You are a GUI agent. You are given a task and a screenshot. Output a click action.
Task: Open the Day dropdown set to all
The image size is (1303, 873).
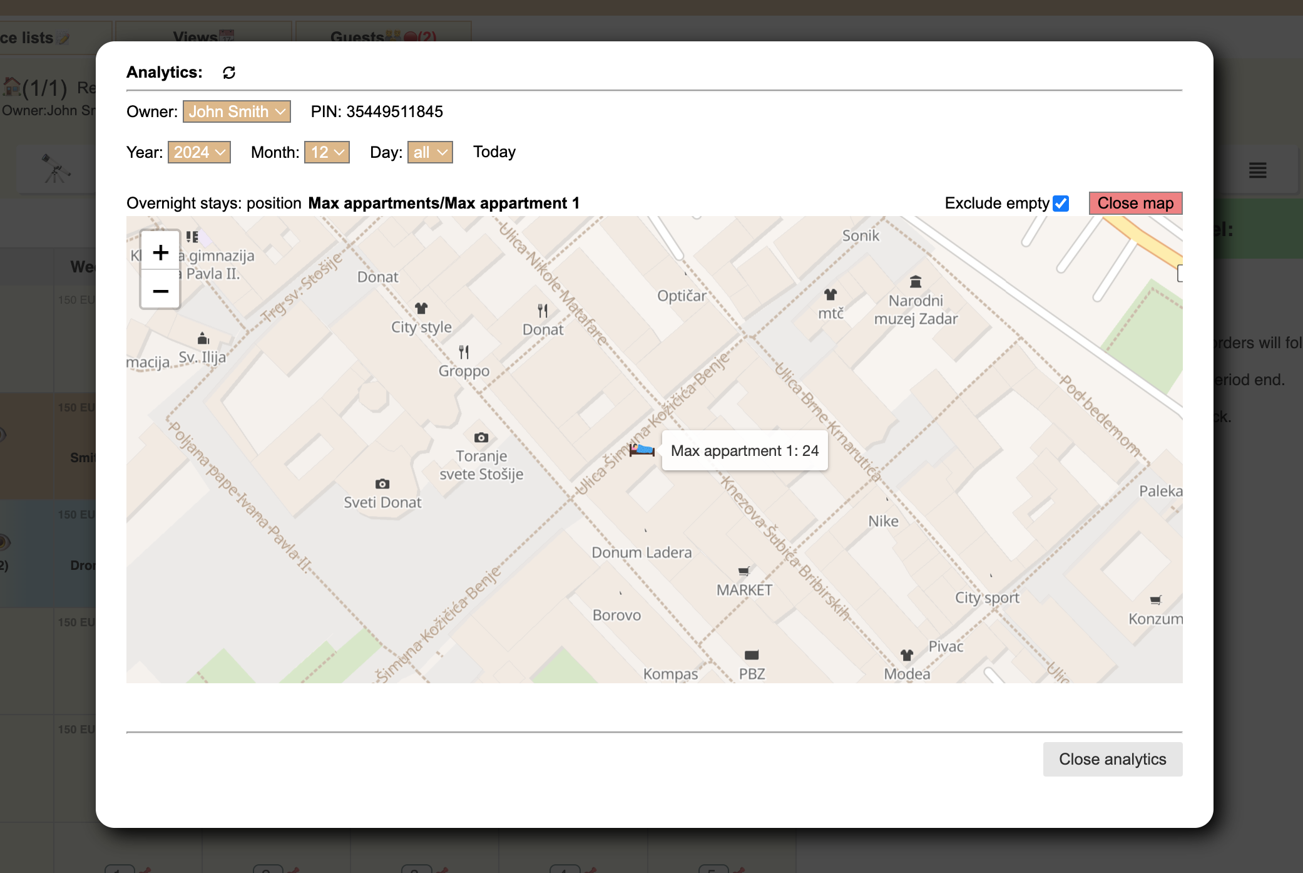pos(430,152)
